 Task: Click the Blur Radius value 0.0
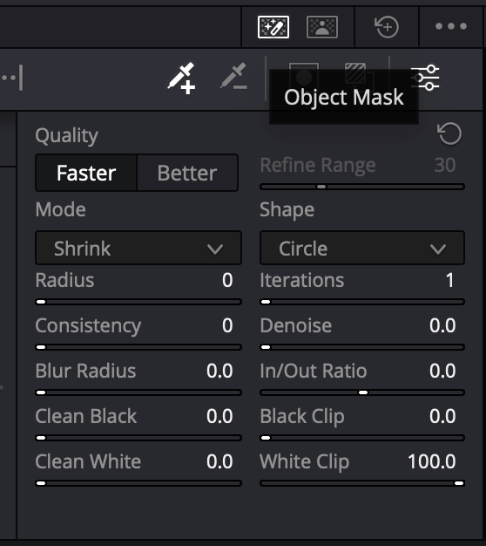coord(219,371)
